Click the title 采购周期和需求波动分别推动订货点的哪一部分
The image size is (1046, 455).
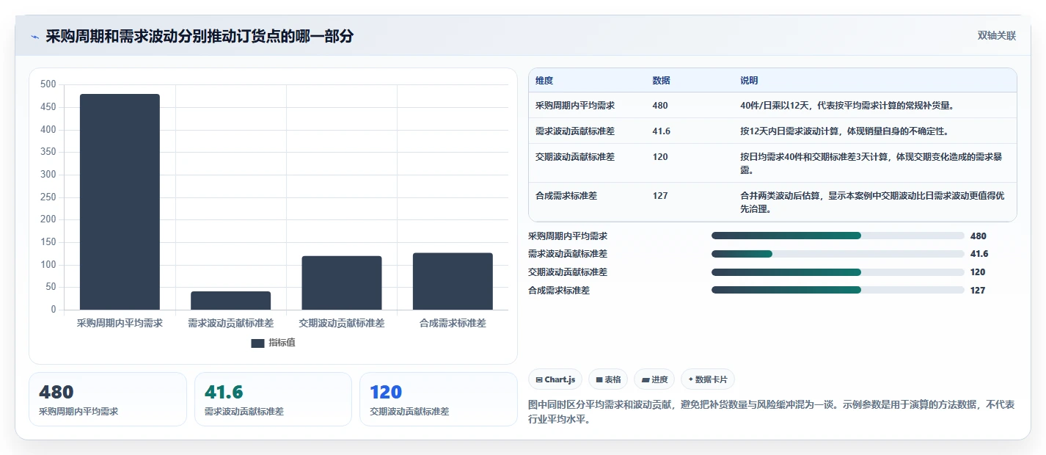[200, 37]
